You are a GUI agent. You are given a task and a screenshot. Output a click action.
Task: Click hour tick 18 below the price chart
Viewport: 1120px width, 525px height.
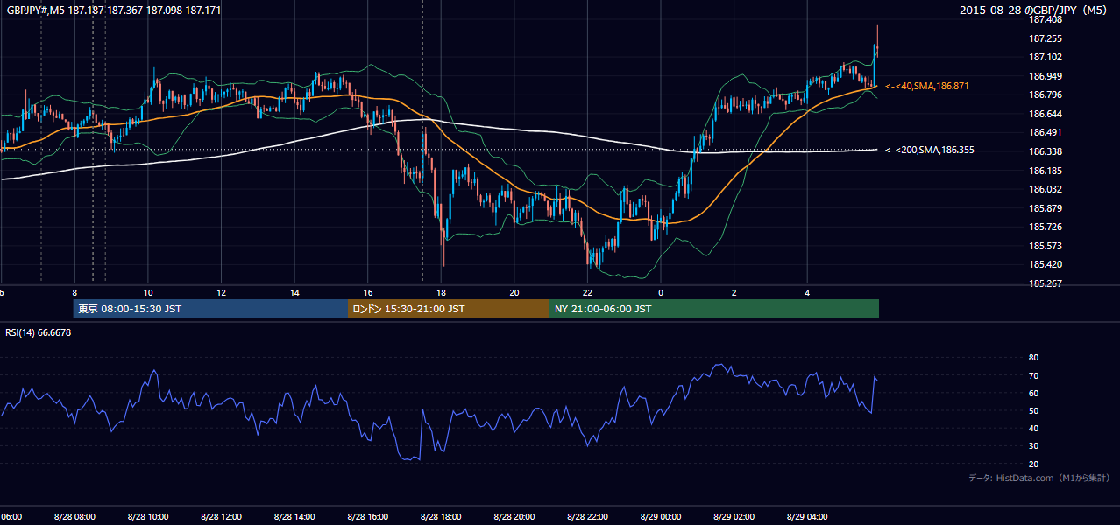[x=442, y=292]
